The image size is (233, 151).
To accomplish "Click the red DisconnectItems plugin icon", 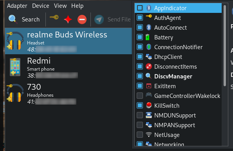I will [x=149, y=66].
